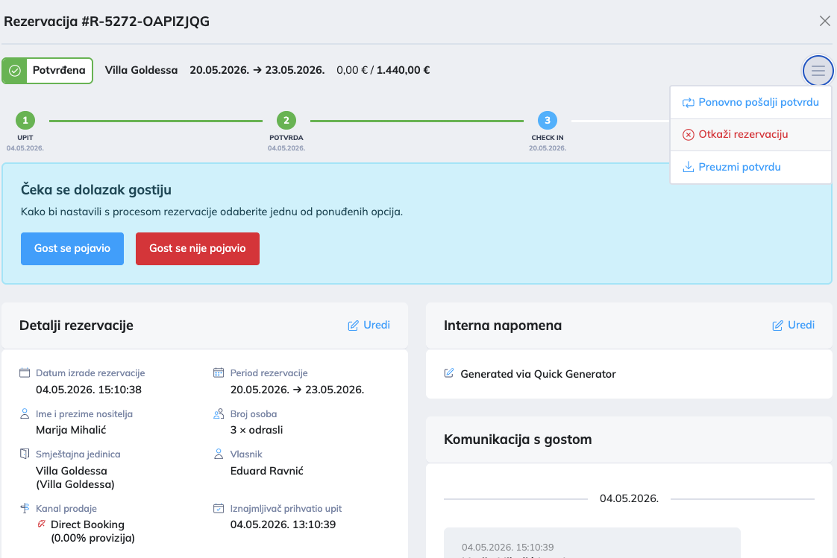Click the door icon by Smještajna jedinica
Image resolution: width=837 pixels, height=558 pixels.
25,454
